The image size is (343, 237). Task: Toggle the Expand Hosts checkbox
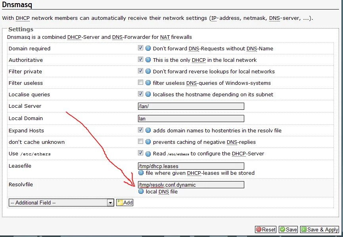[x=140, y=130]
